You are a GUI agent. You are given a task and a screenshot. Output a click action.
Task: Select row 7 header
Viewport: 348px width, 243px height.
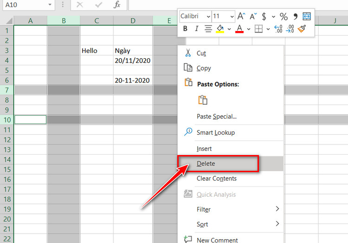click(x=7, y=90)
